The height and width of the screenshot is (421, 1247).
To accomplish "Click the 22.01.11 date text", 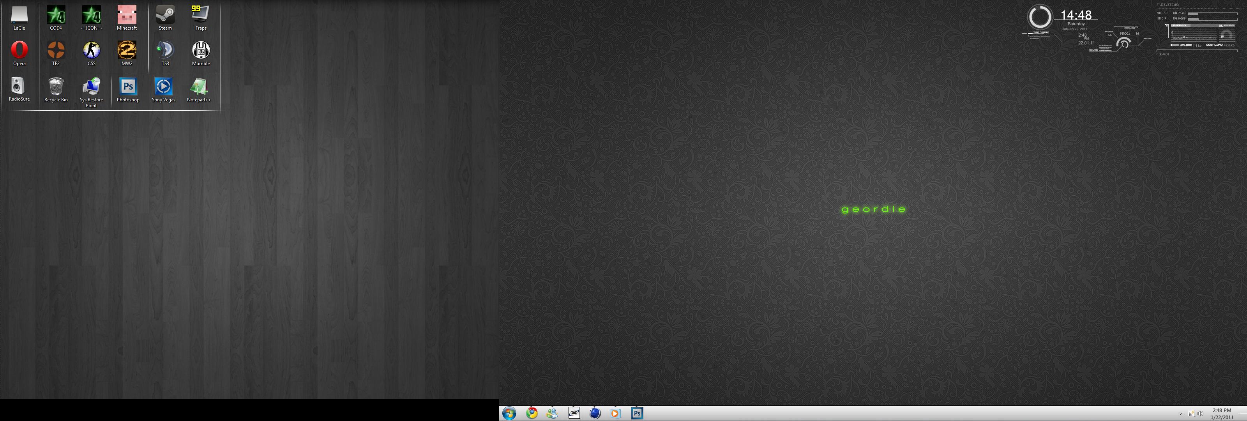I will [x=1087, y=42].
